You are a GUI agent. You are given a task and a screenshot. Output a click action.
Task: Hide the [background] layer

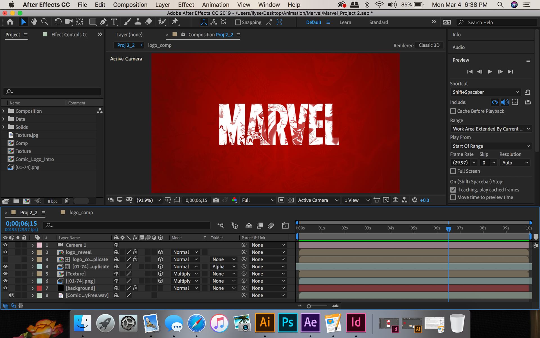pos(5,288)
